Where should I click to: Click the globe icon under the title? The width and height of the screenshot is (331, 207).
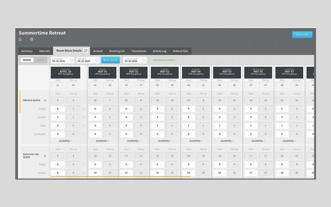tap(32, 39)
